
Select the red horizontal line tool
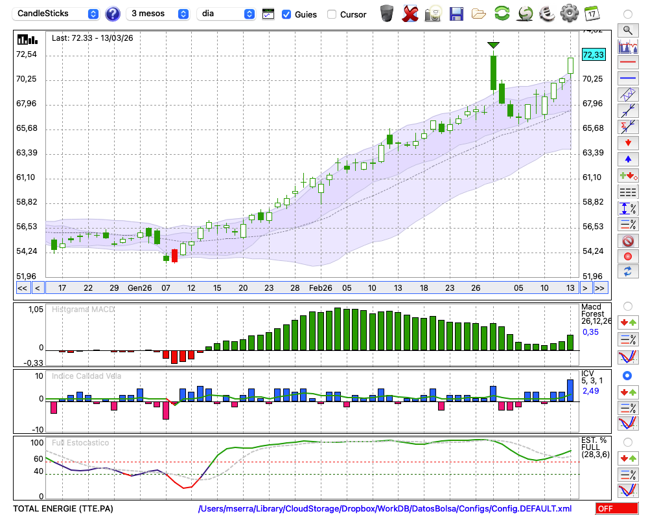[x=627, y=63]
